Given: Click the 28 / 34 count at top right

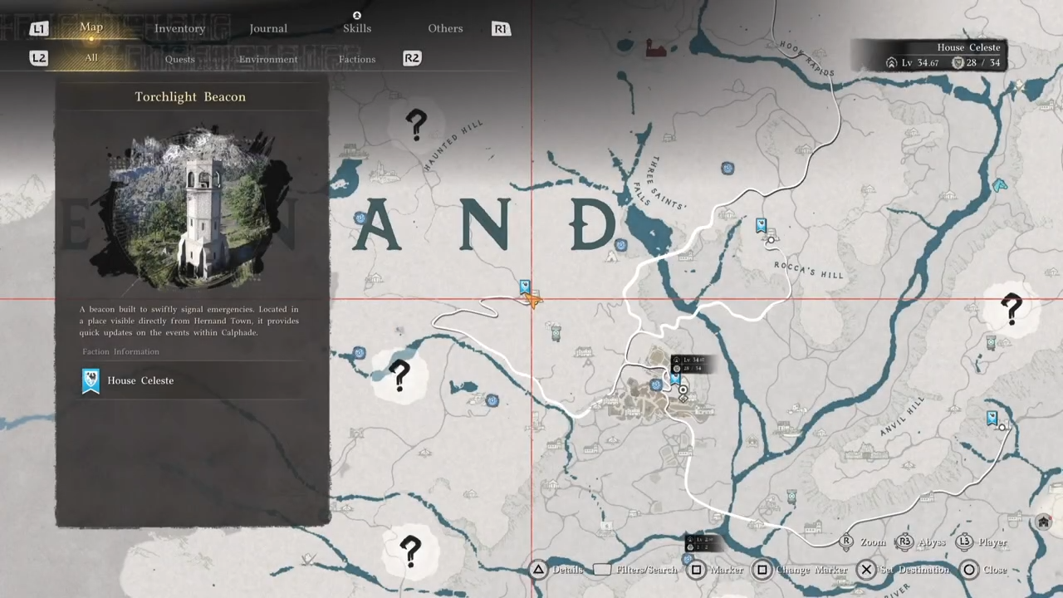Looking at the screenshot, I should 982,63.
